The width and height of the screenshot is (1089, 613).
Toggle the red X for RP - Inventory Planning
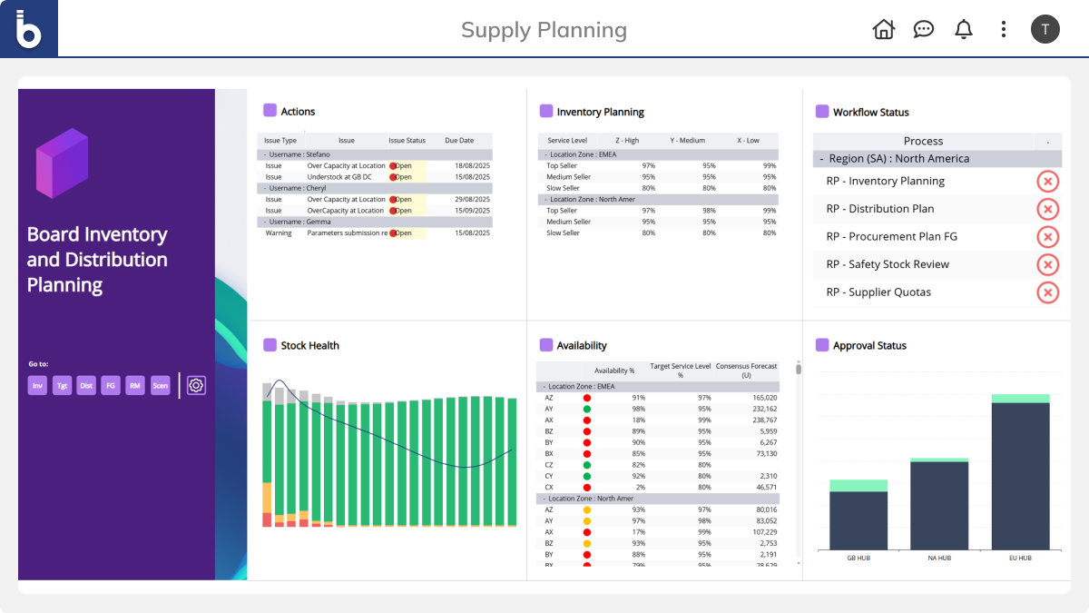[x=1048, y=182]
